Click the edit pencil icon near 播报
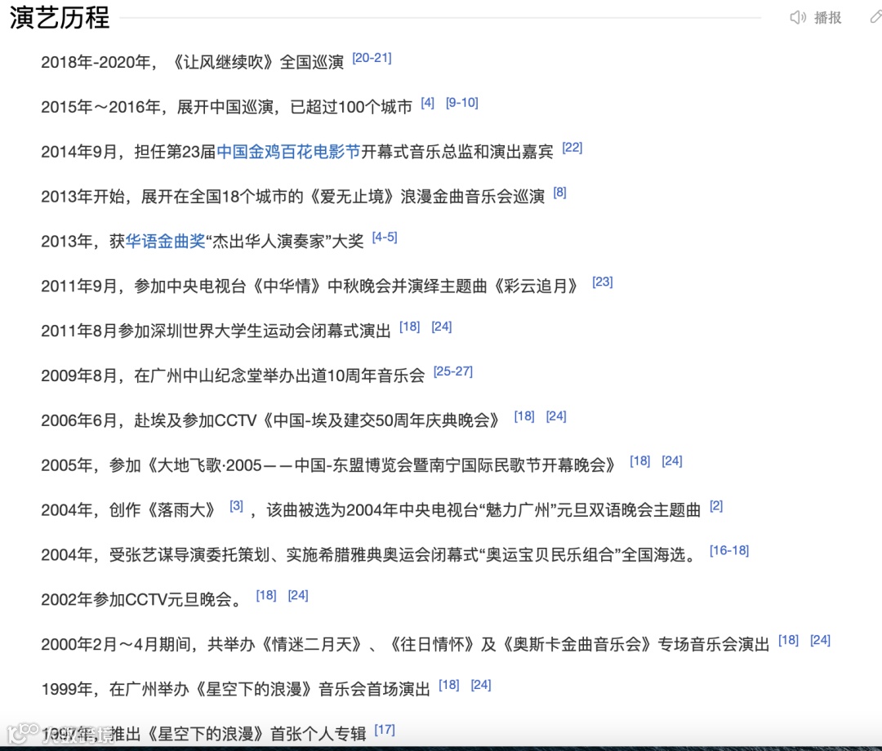 coord(875,17)
